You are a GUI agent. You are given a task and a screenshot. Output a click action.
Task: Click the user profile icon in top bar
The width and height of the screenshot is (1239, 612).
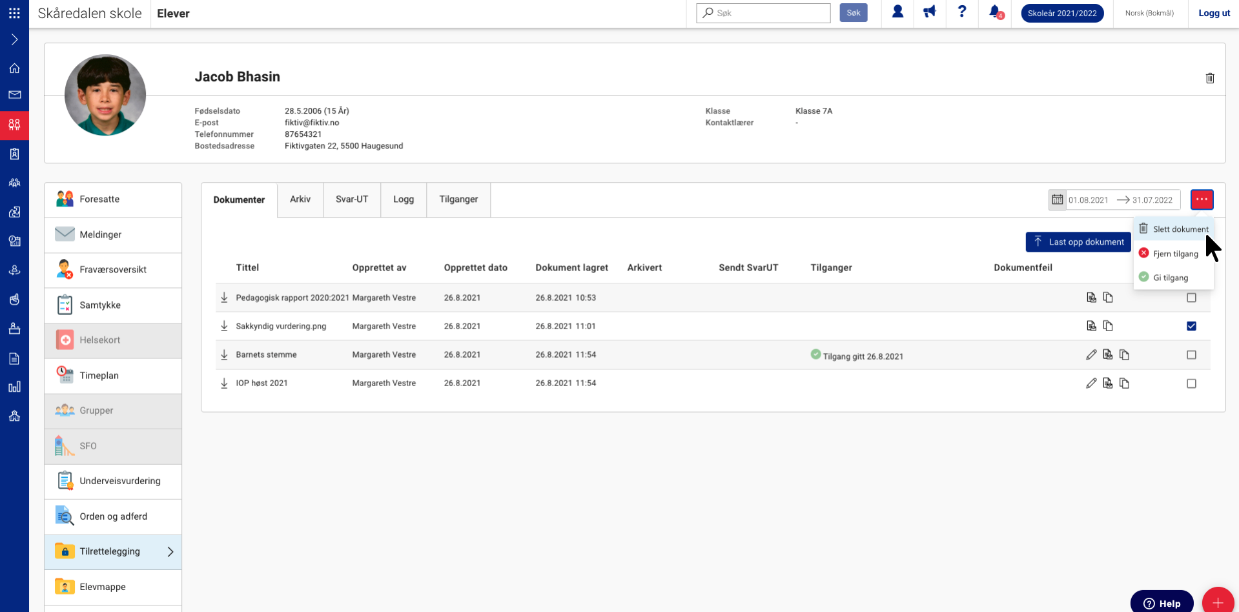897,12
